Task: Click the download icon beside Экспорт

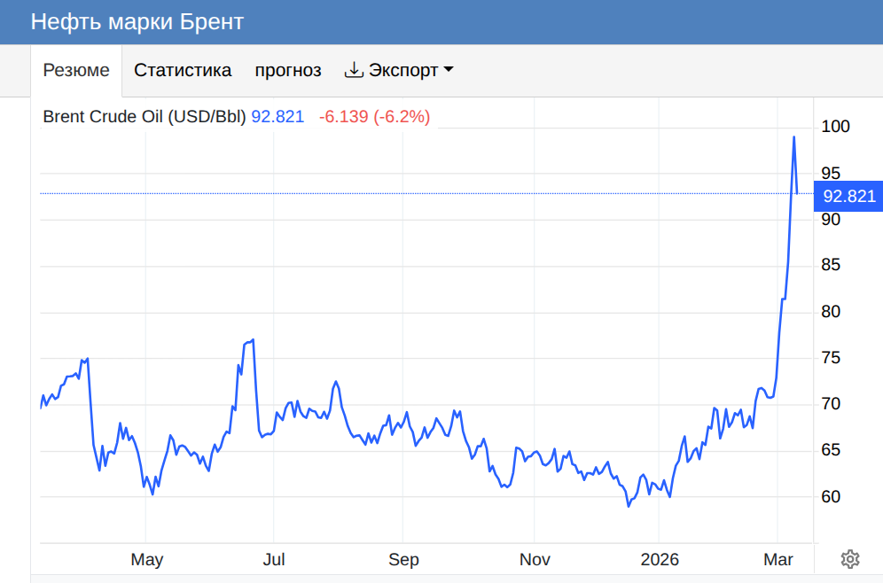Action: [x=354, y=70]
